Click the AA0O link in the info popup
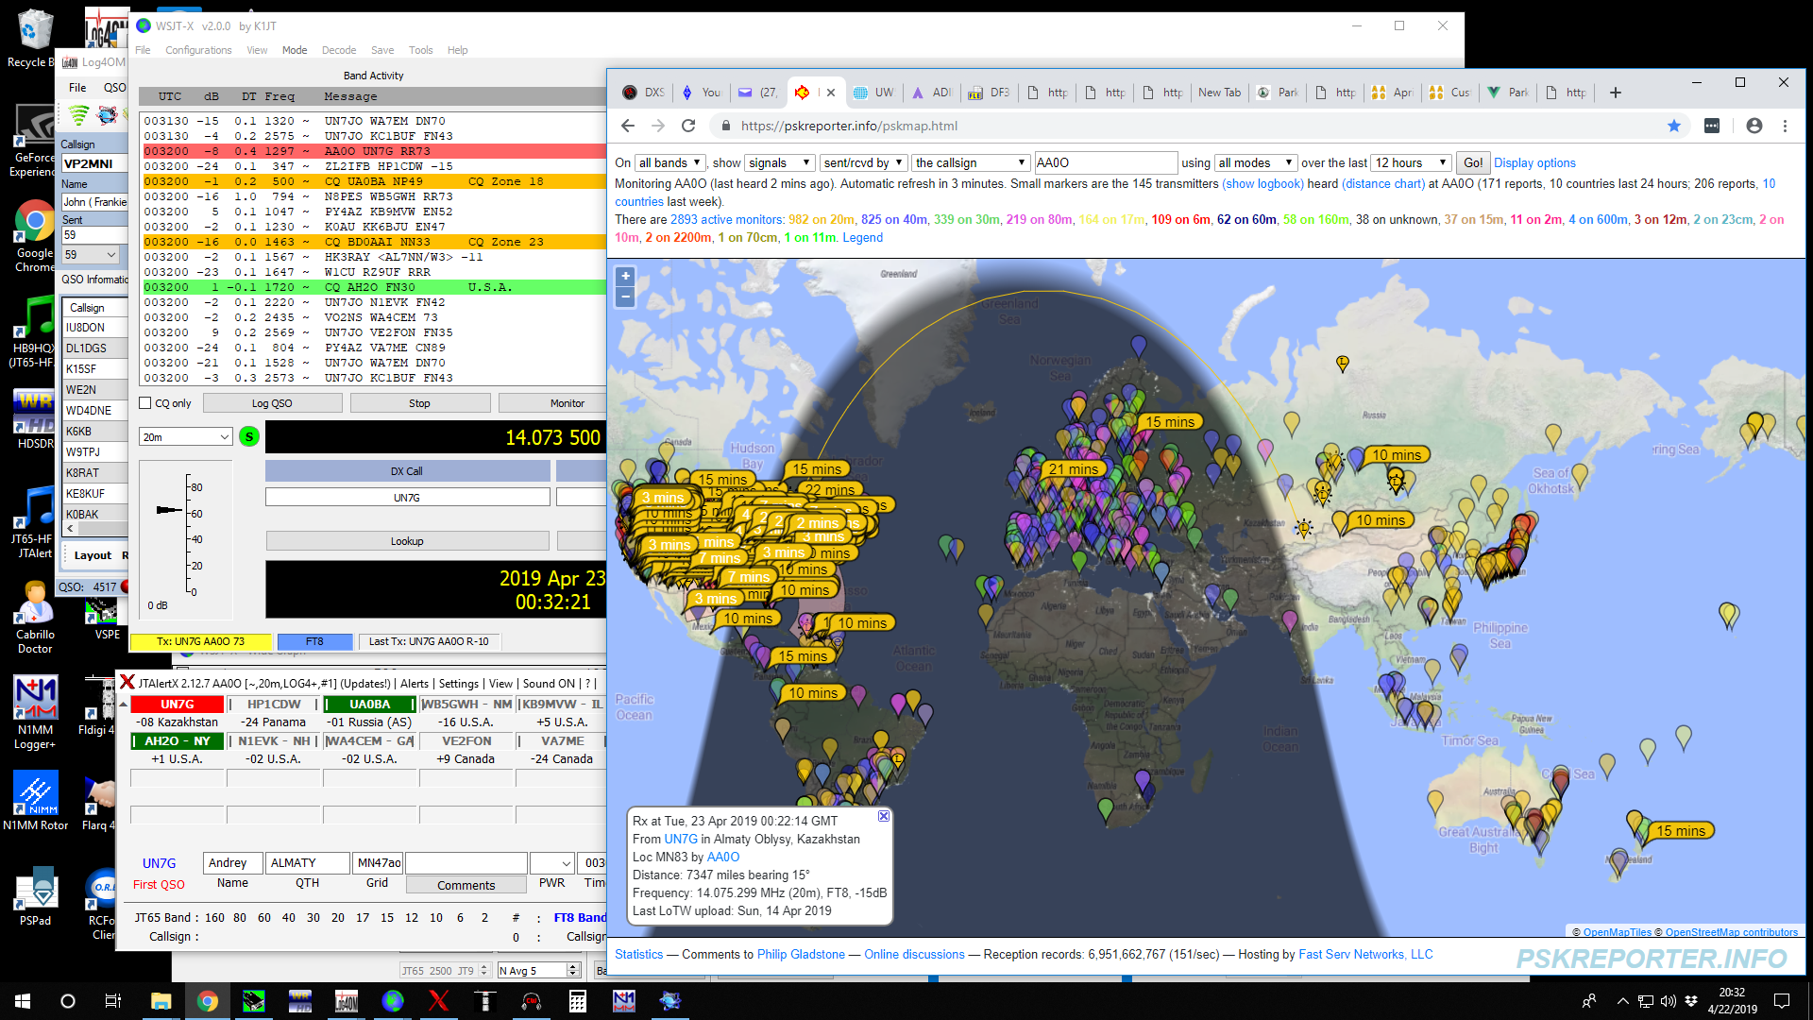 coord(723,858)
